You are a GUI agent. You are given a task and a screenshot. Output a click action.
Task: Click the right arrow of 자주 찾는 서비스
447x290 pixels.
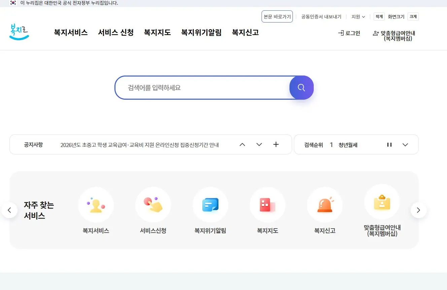tap(418, 210)
